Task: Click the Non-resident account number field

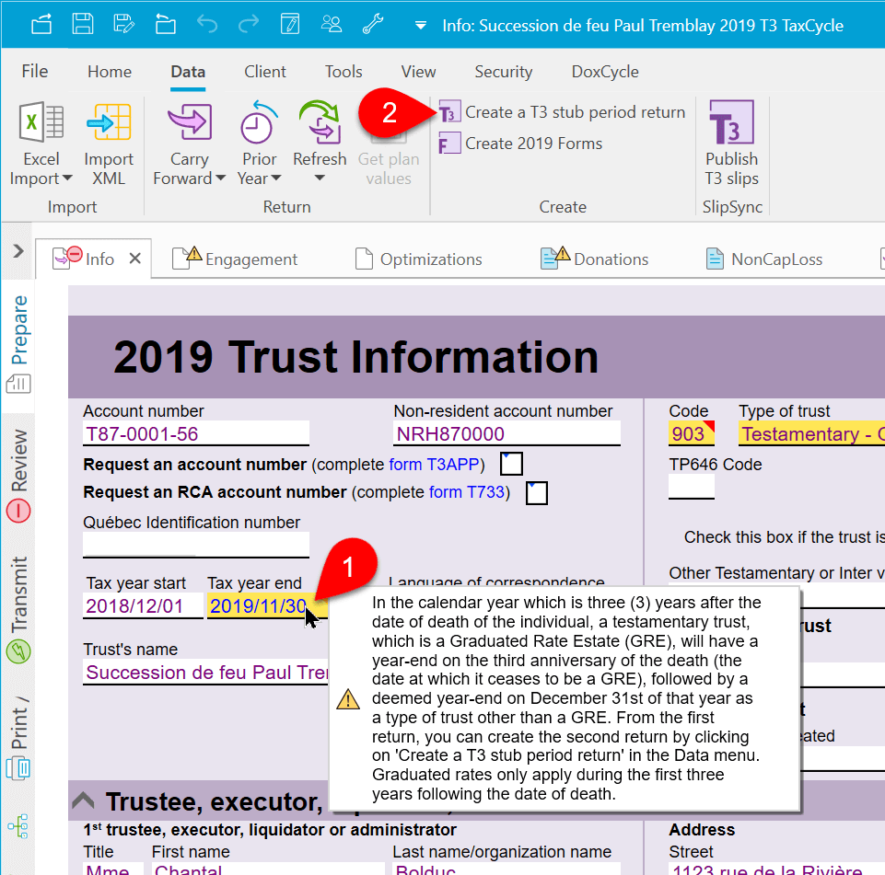Action: click(507, 433)
